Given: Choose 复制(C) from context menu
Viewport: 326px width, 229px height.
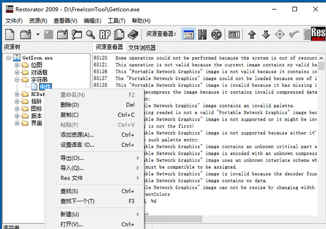Looking at the screenshot, I should pos(70,114).
